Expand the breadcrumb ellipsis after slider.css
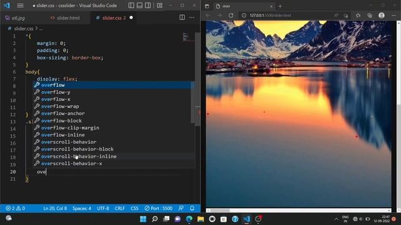This screenshot has height=225, width=401. pos(41,29)
